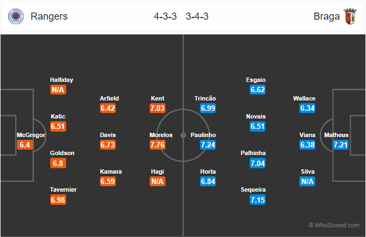The width and height of the screenshot is (366, 237).
Task: Open the Braga team name link
Action: point(327,16)
